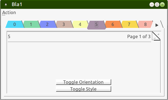Show more tabs with right arrow

(x=157, y=25)
